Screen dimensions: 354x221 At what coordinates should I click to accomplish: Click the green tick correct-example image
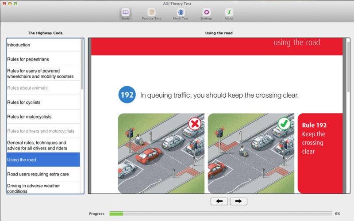point(251,153)
